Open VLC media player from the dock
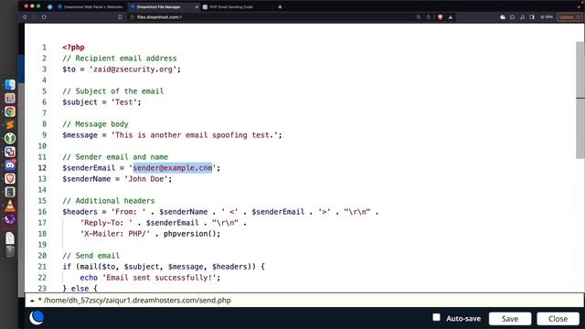This screenshot has width=585, height=329. click(x=10, y=206)
